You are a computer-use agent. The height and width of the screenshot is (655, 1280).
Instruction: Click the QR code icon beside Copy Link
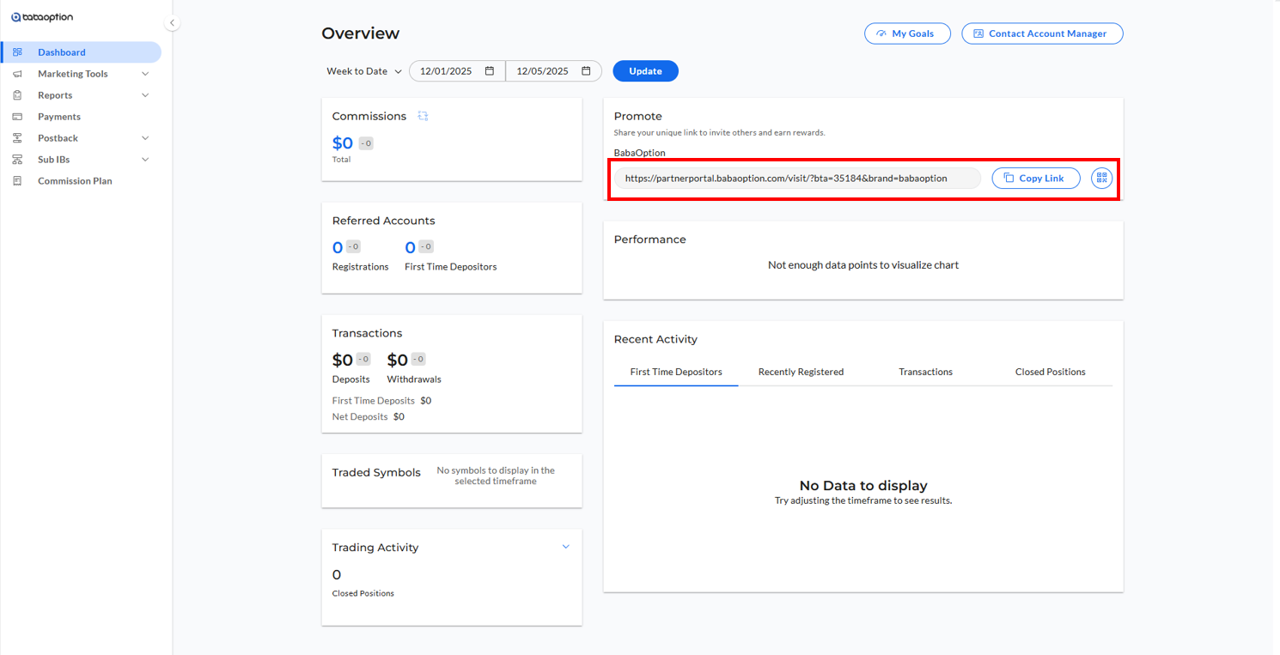pos(1101,178)
